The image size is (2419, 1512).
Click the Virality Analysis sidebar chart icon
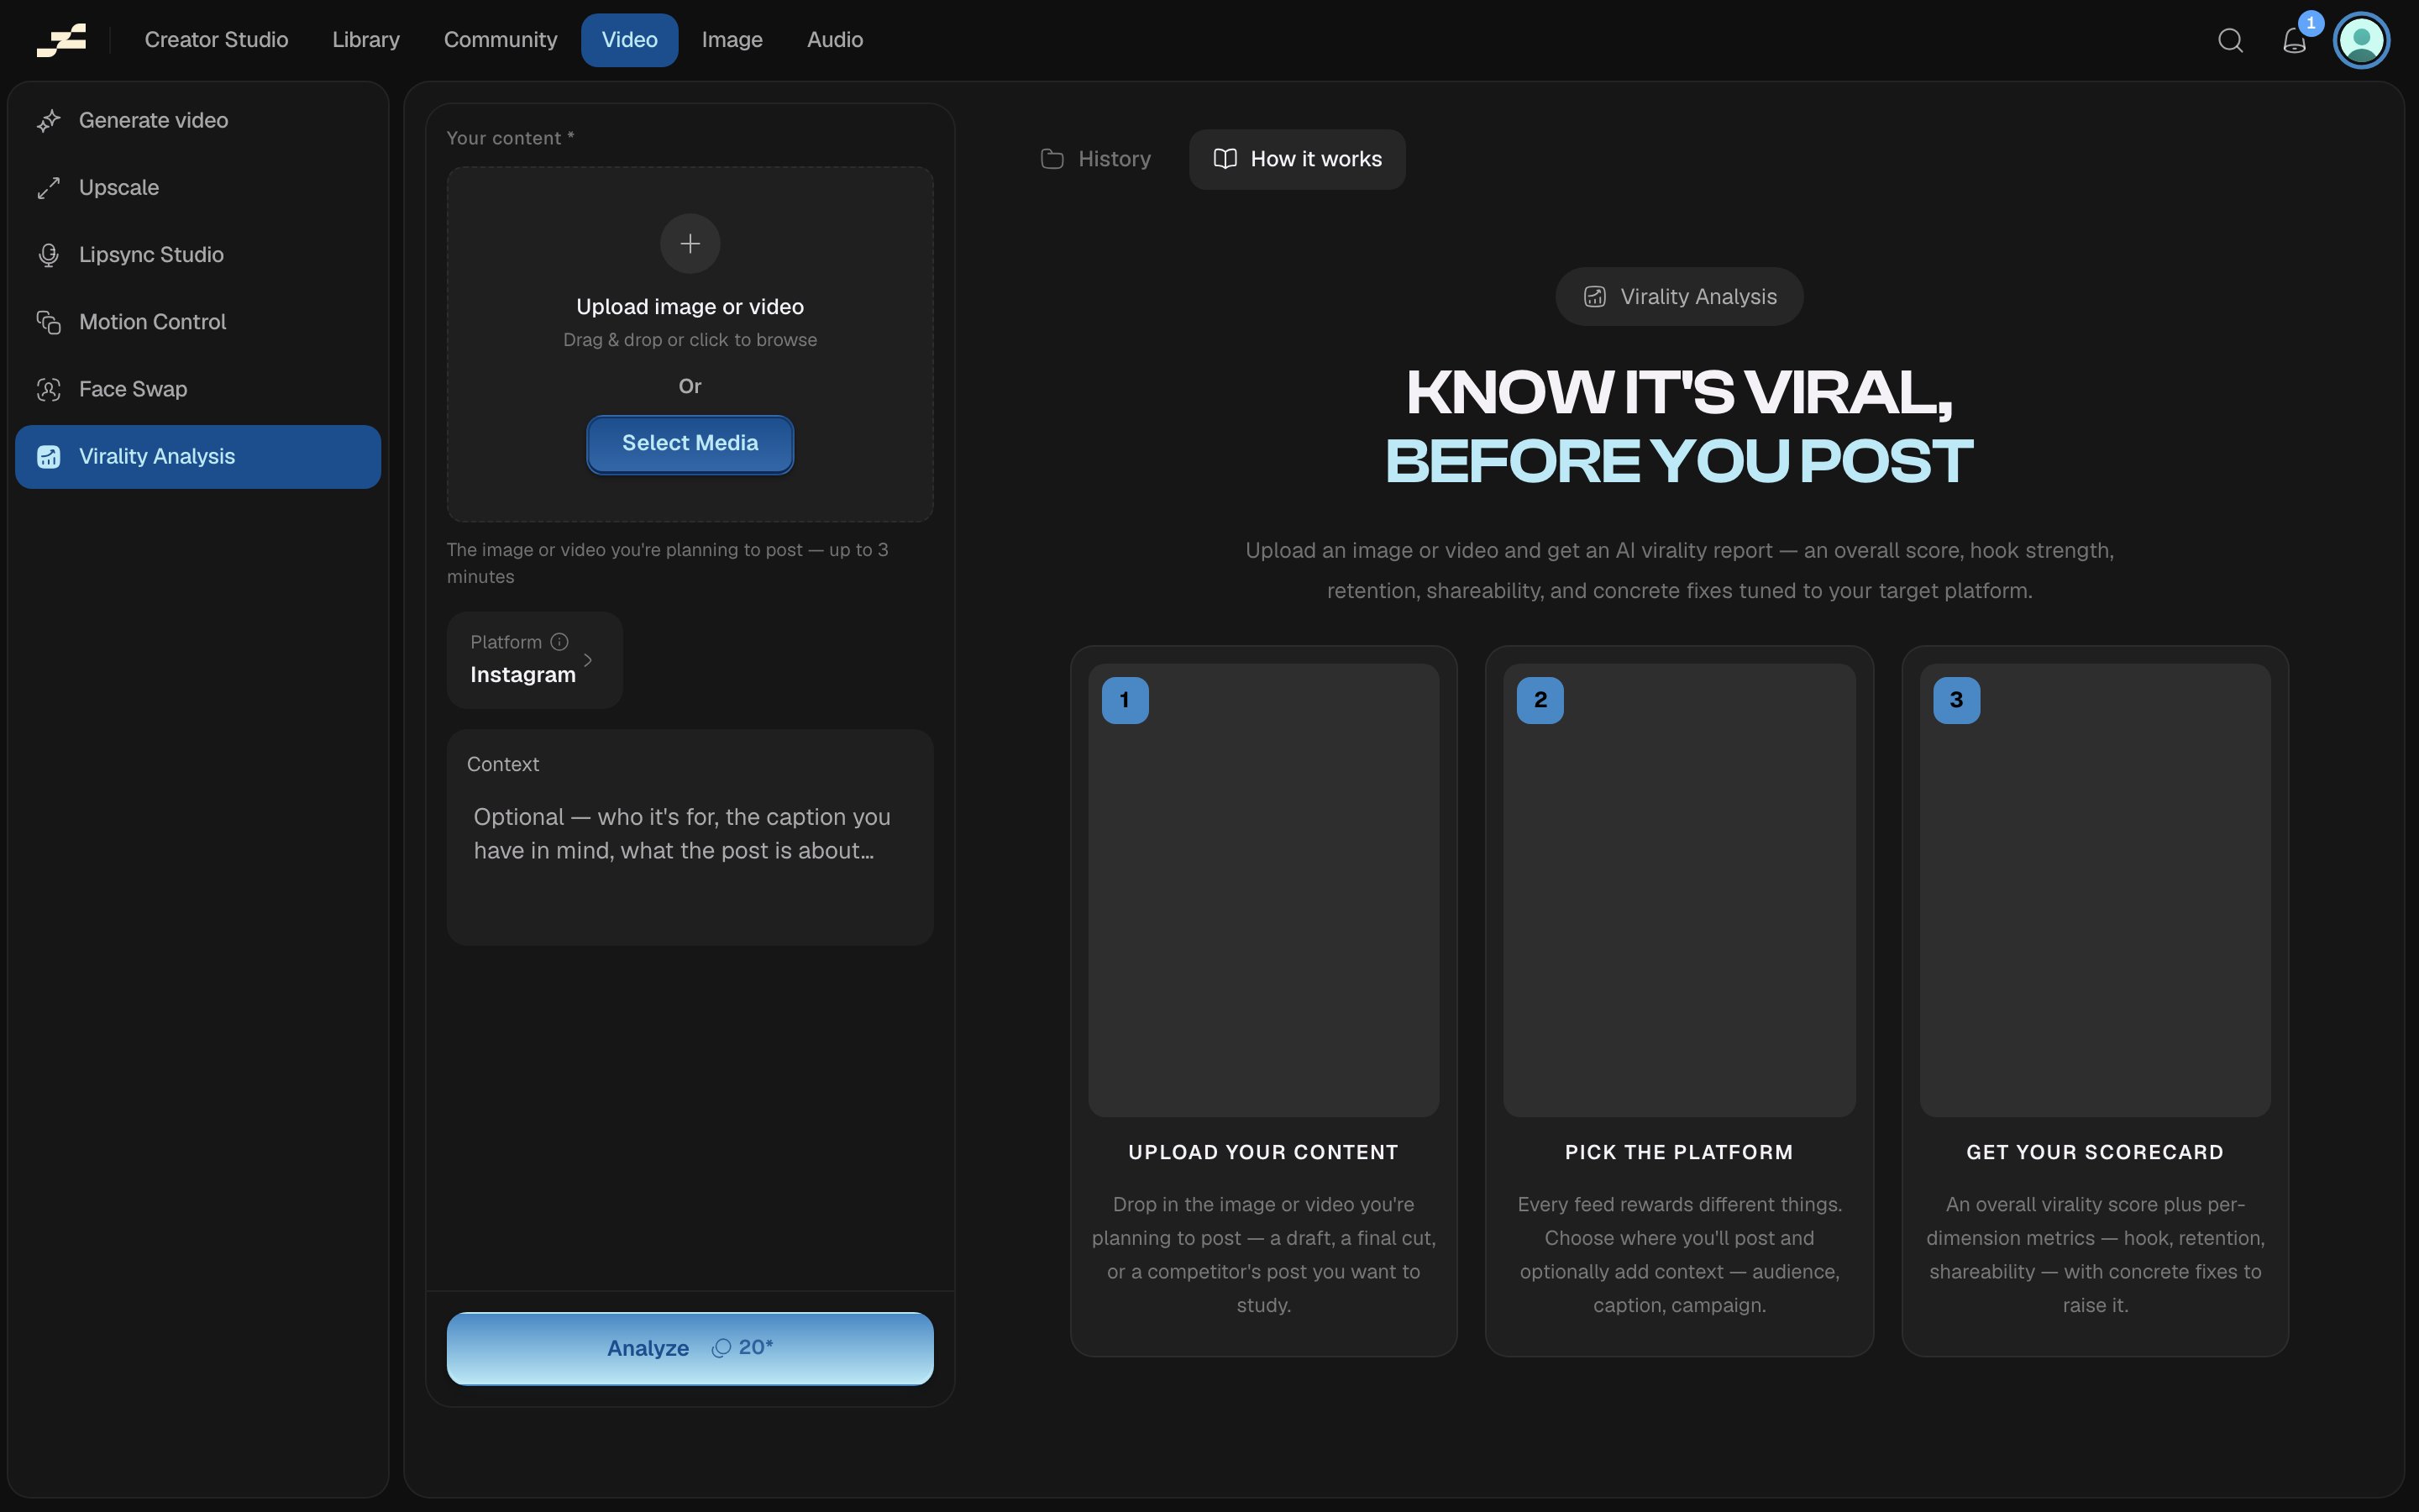48,457
